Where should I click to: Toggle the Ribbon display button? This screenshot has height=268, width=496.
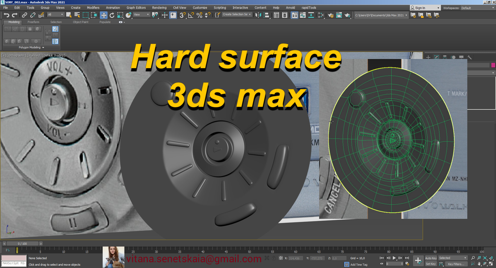coord(295,15)
